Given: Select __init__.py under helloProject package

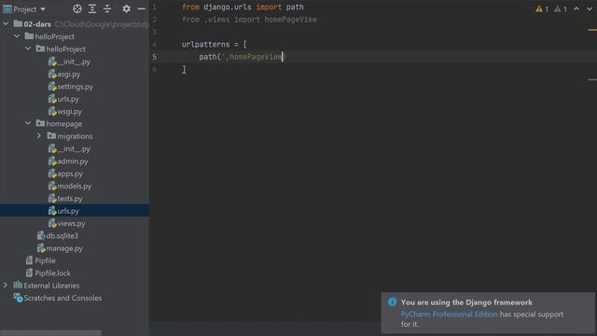Looking at the screenshot, I should 69,62.
